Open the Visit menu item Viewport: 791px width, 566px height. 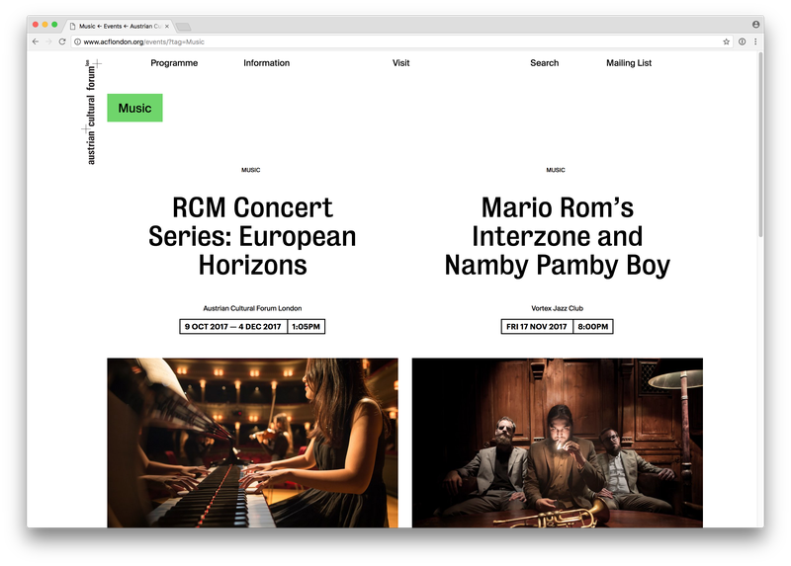(x=401, y=63)
